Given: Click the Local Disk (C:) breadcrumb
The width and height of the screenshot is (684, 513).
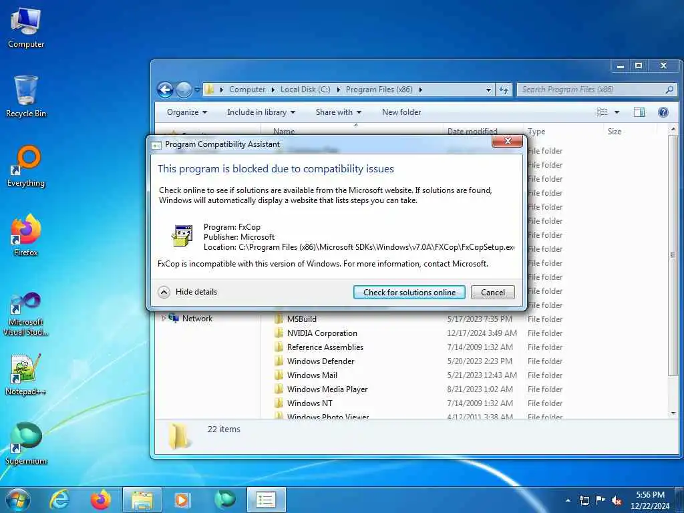Looking at the screenshot, I should (305, 90).
